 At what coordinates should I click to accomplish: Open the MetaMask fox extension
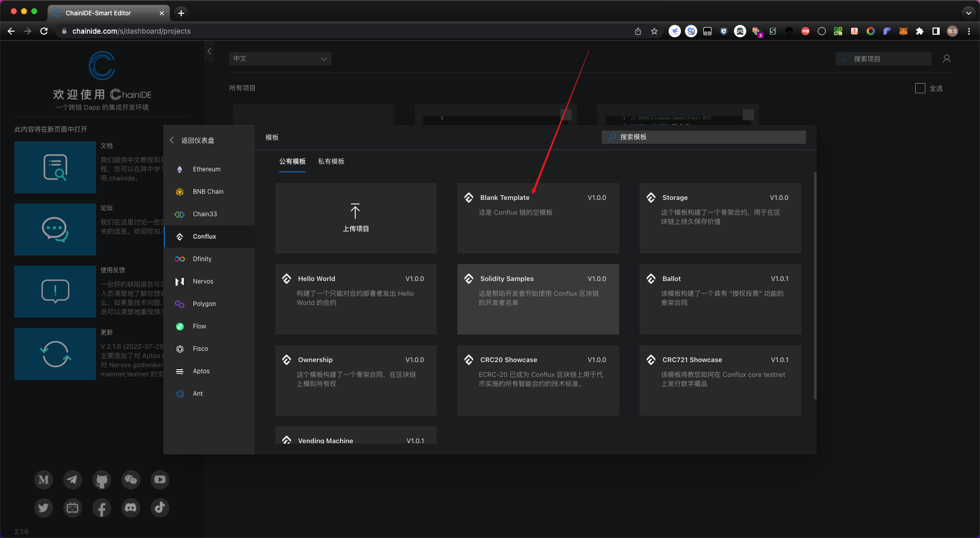(x=903, y=31)
